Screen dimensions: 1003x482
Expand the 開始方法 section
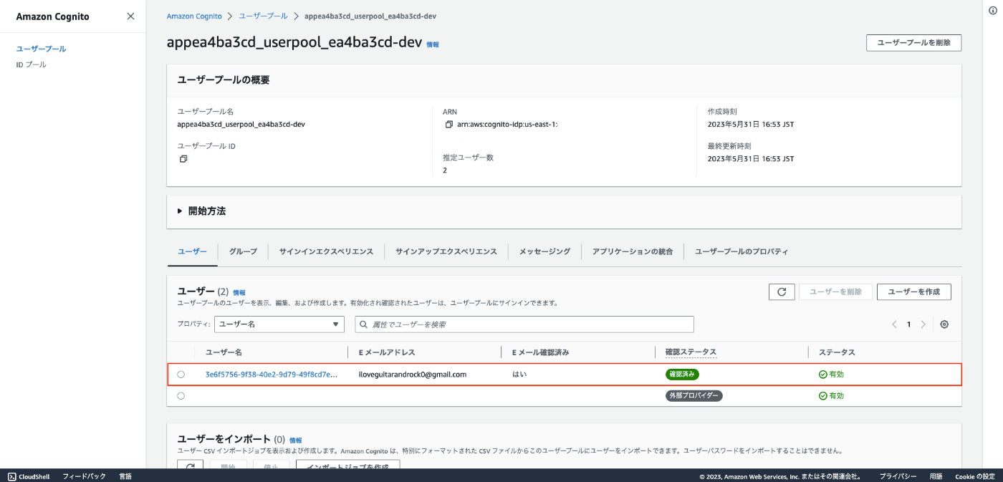pyautogui.click(x=202, y=211)
